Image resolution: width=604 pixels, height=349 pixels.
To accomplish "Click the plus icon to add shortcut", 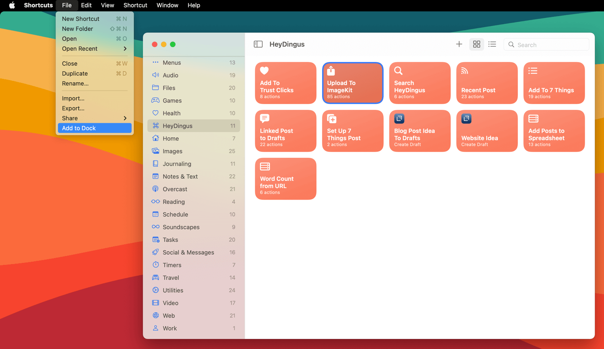I will click(459, 44).
